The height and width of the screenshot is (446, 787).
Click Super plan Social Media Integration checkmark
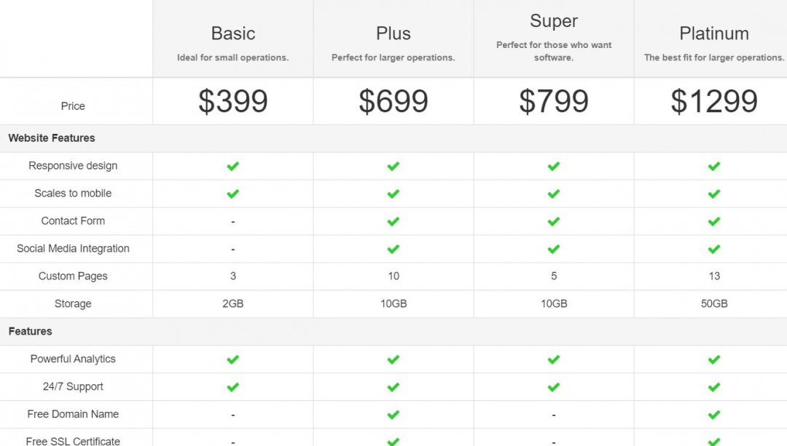pos(554,249)
